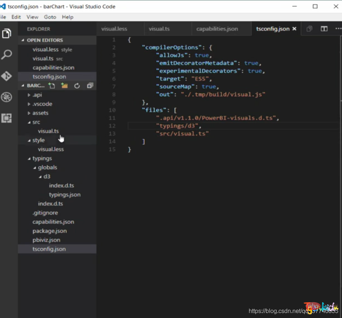342x318 pixels.
Task: Open the View menu
Action: [32, 17]
